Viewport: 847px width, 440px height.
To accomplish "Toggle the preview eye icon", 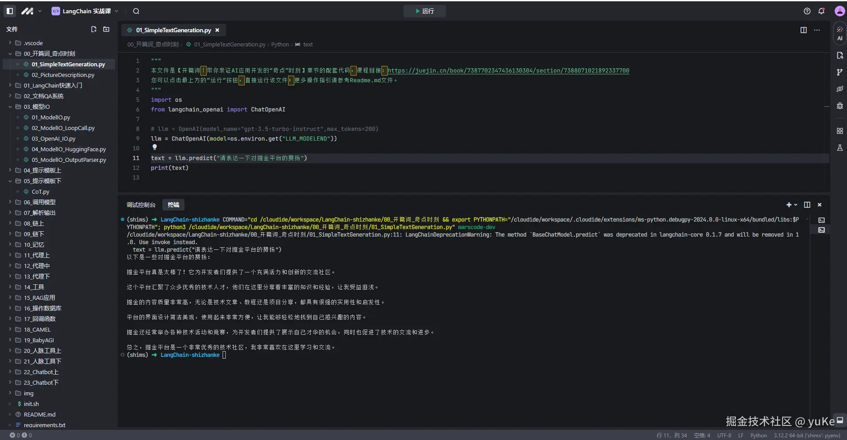I will [x=839, y=89].
